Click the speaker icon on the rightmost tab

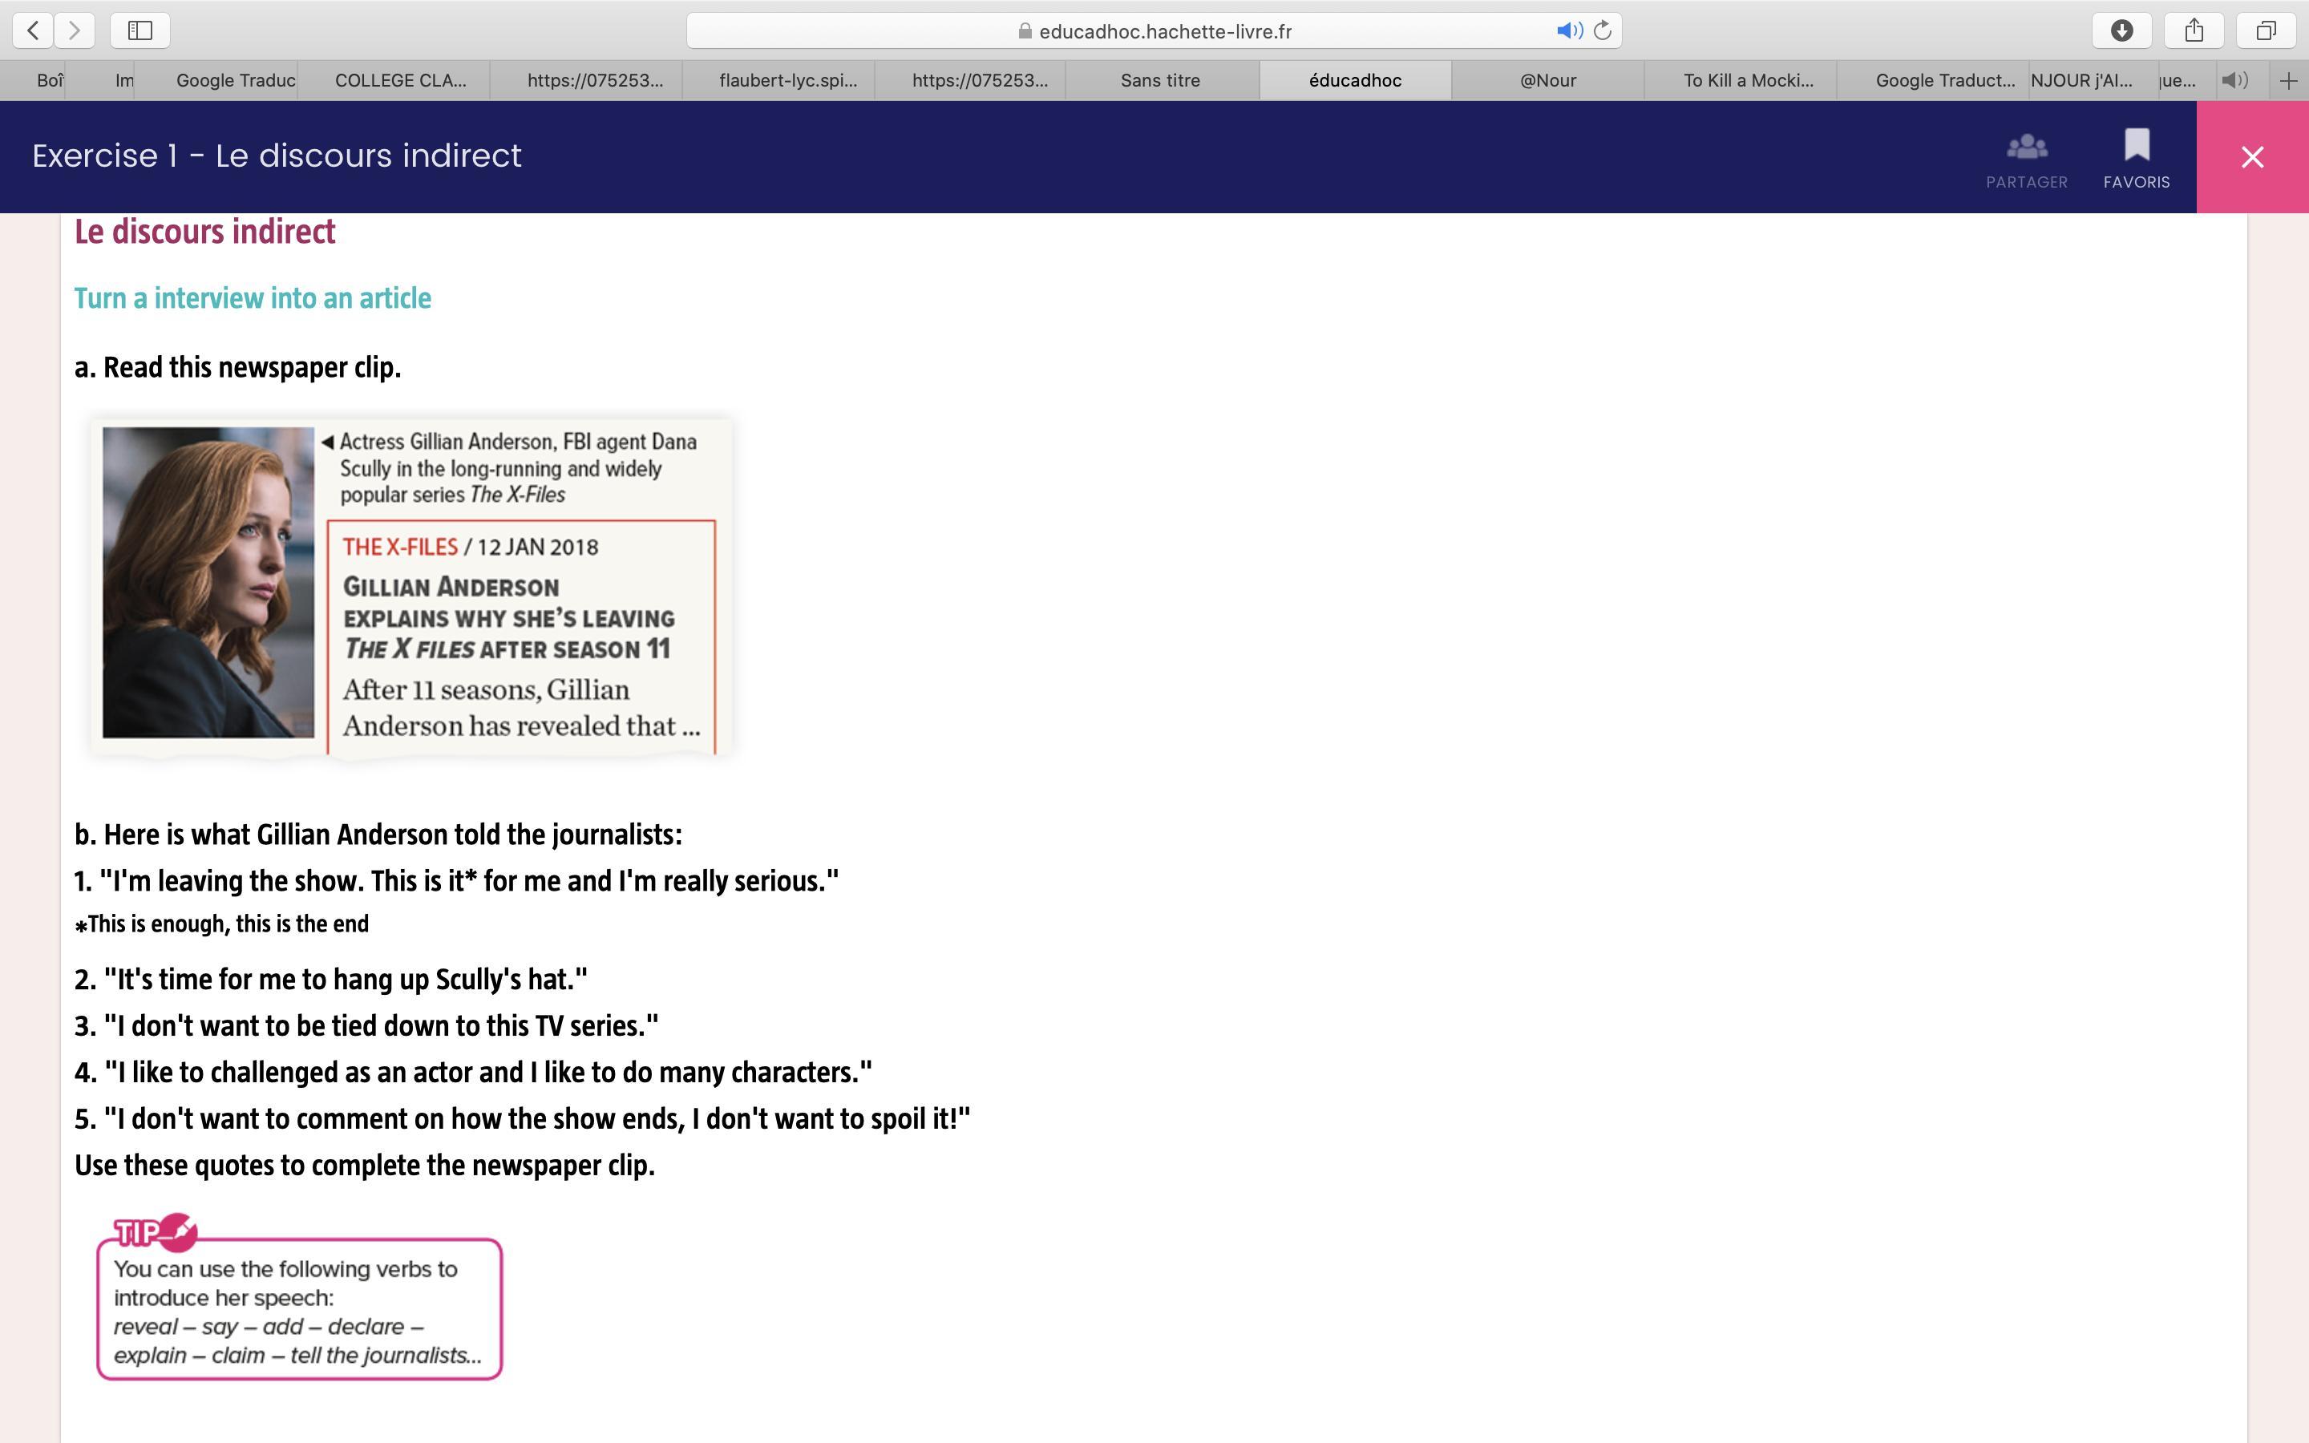pos(2234,81)
